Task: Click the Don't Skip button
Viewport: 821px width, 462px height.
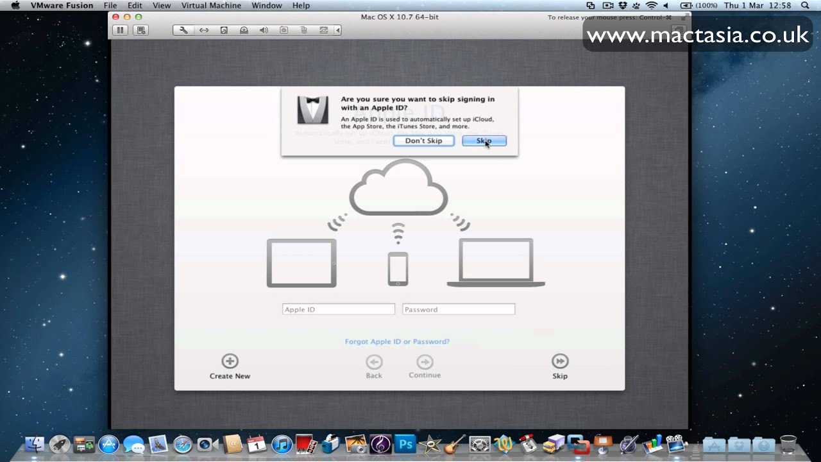Action: [x=423, y=141]
